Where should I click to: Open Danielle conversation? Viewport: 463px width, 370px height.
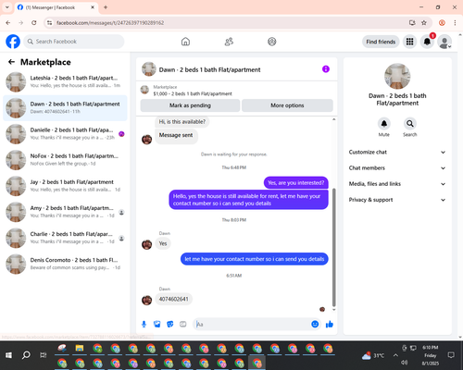[x=65, y=134]
